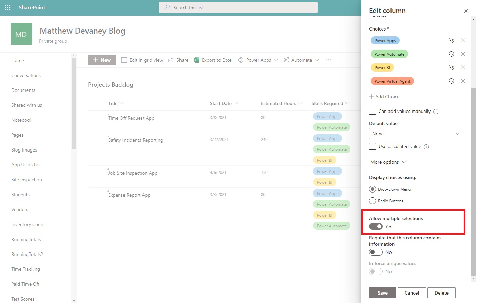The height and width of the screenshot is (303, 477).
Task: Enable Can add values manually
Action: [x=372, y=111]
